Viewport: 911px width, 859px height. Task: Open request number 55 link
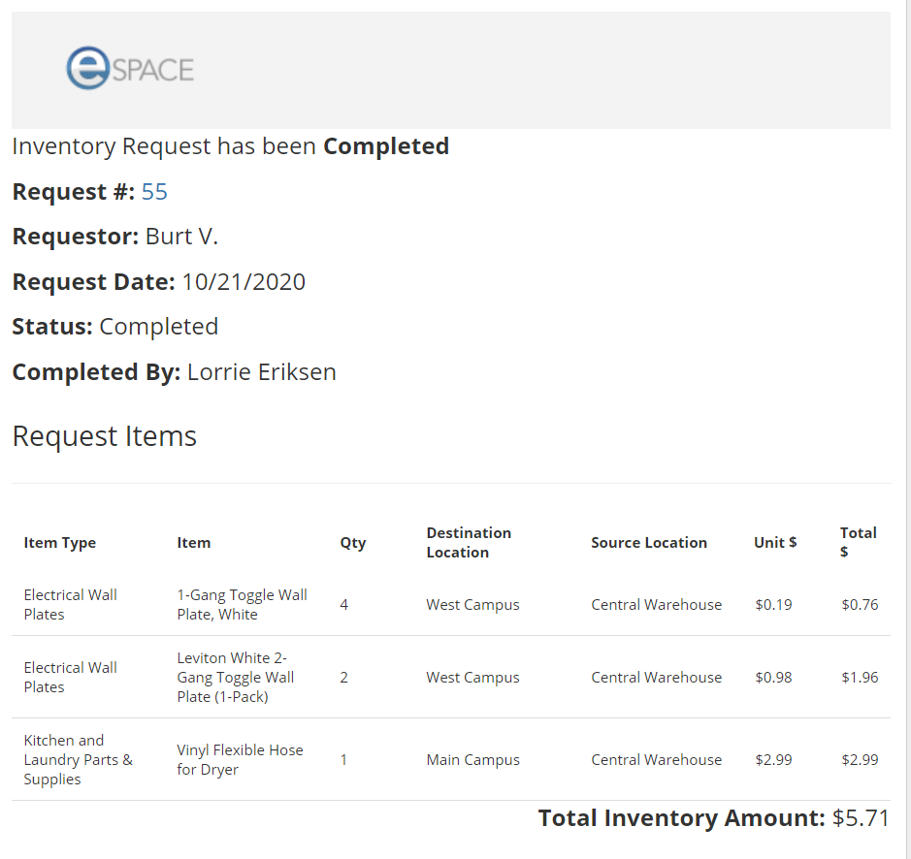point(154,192)
